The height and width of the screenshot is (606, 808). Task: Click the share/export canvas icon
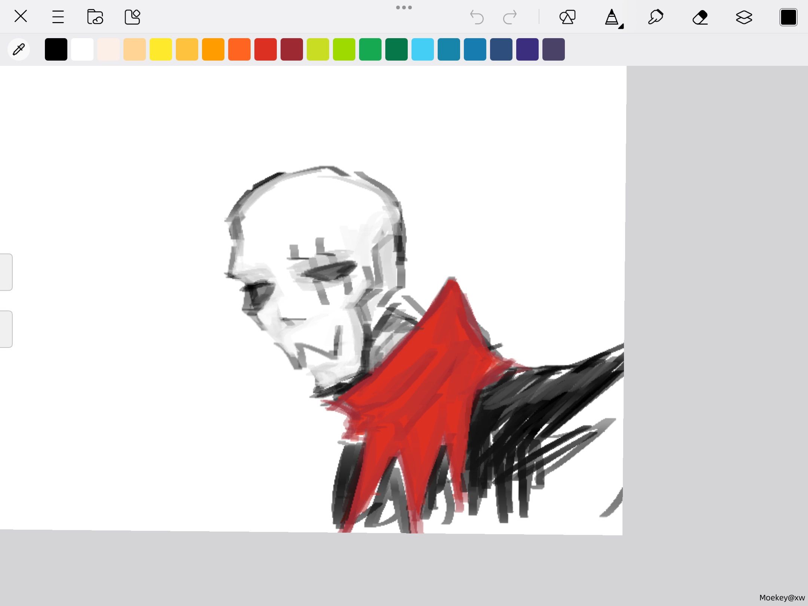(x=132, y=17)
